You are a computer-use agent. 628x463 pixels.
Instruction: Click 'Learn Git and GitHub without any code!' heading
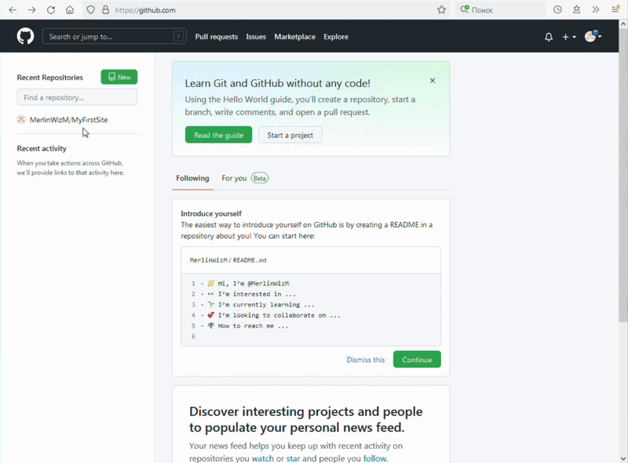click(x=278, y=83)
